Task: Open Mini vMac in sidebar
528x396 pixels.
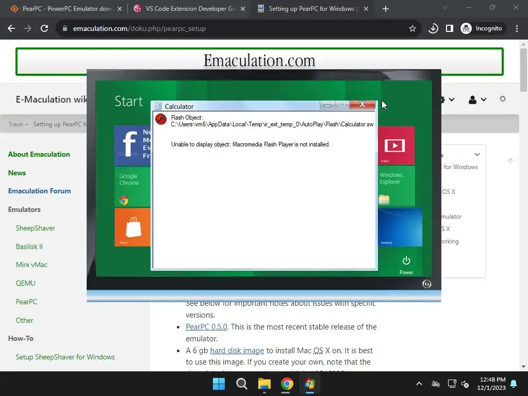Action: pyautogui.click(x=31, y=265)
